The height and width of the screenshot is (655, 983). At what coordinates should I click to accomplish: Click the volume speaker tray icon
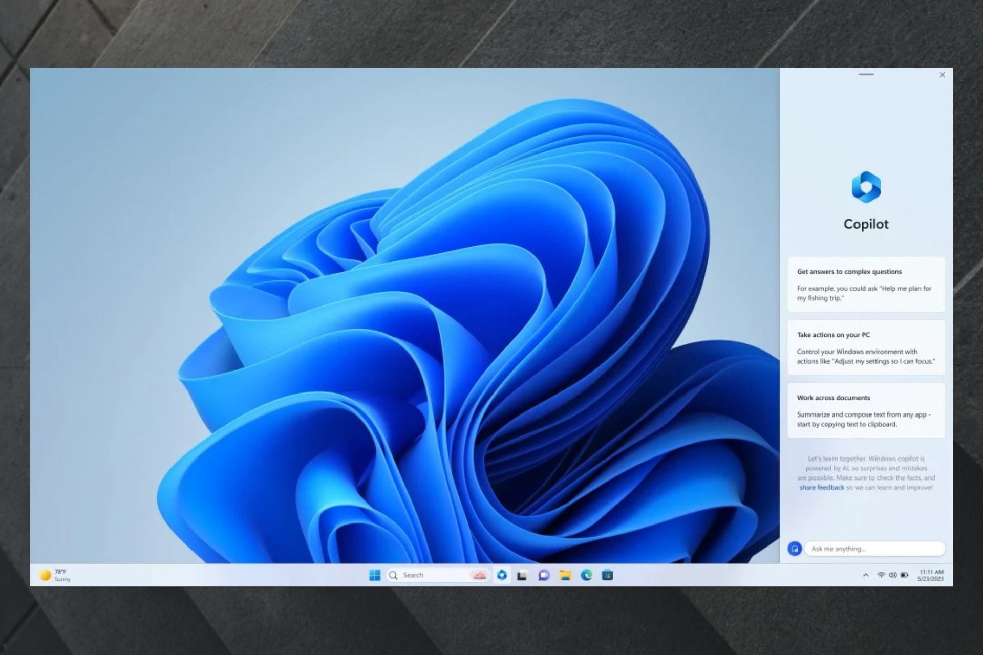point(893,575)
